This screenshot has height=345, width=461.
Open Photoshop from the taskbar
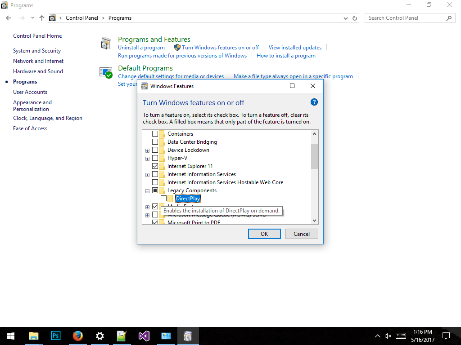pos(56,336)
